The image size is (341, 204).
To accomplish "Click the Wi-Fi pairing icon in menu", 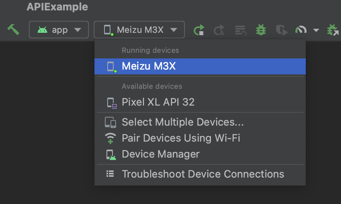I will [110, 138].
